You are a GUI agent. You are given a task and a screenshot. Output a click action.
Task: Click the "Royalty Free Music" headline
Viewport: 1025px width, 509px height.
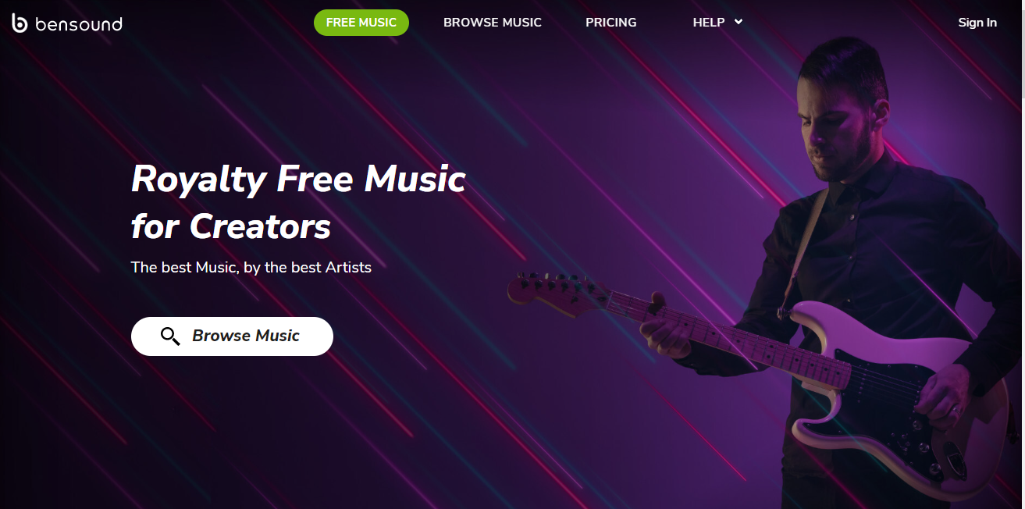click(298, 180)
